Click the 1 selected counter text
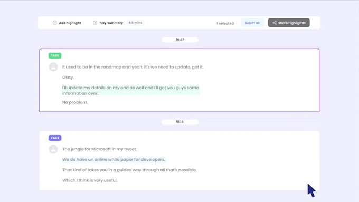This screenshot has height=202, width=359. point(225,23)
